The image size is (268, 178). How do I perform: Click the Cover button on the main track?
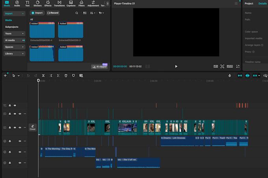tap(32, 127)
